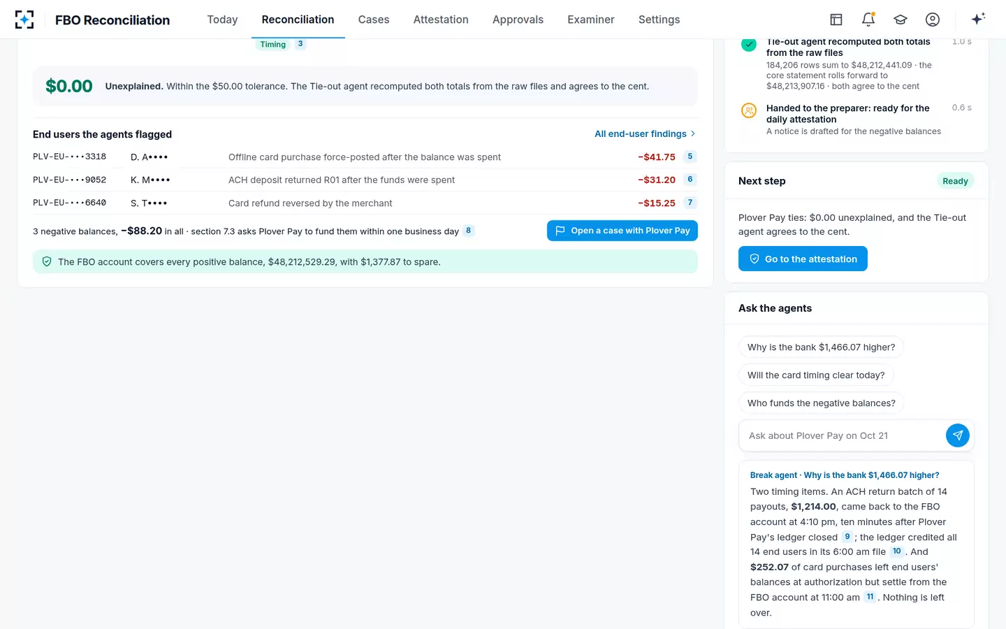Select account row PLV-EU-····6640
The image size is (1006, 629).
tap(365, 203)
